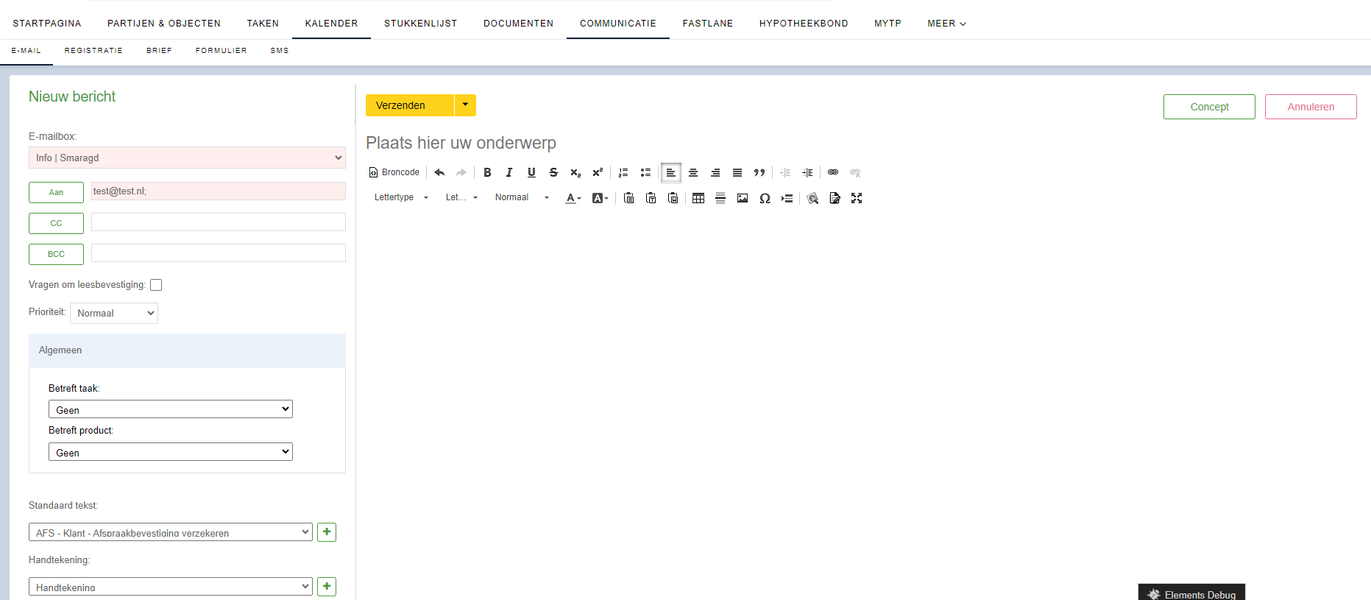Open the E-mailbox Info | Smaragd dropdown
This screenshot has width=1371, height=600.
coord(187,158)
